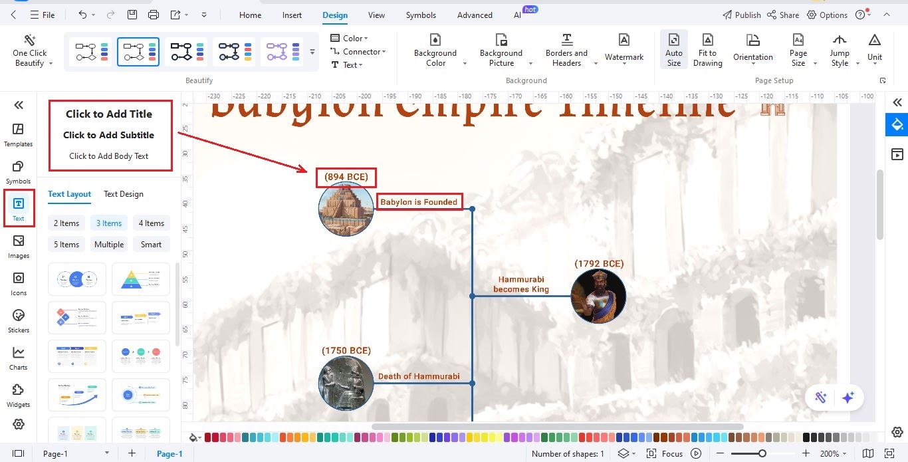This screenshot has height=462, width=908.
Task: Select the 5 Items text layout filter
Action: (x=66, y=244)
